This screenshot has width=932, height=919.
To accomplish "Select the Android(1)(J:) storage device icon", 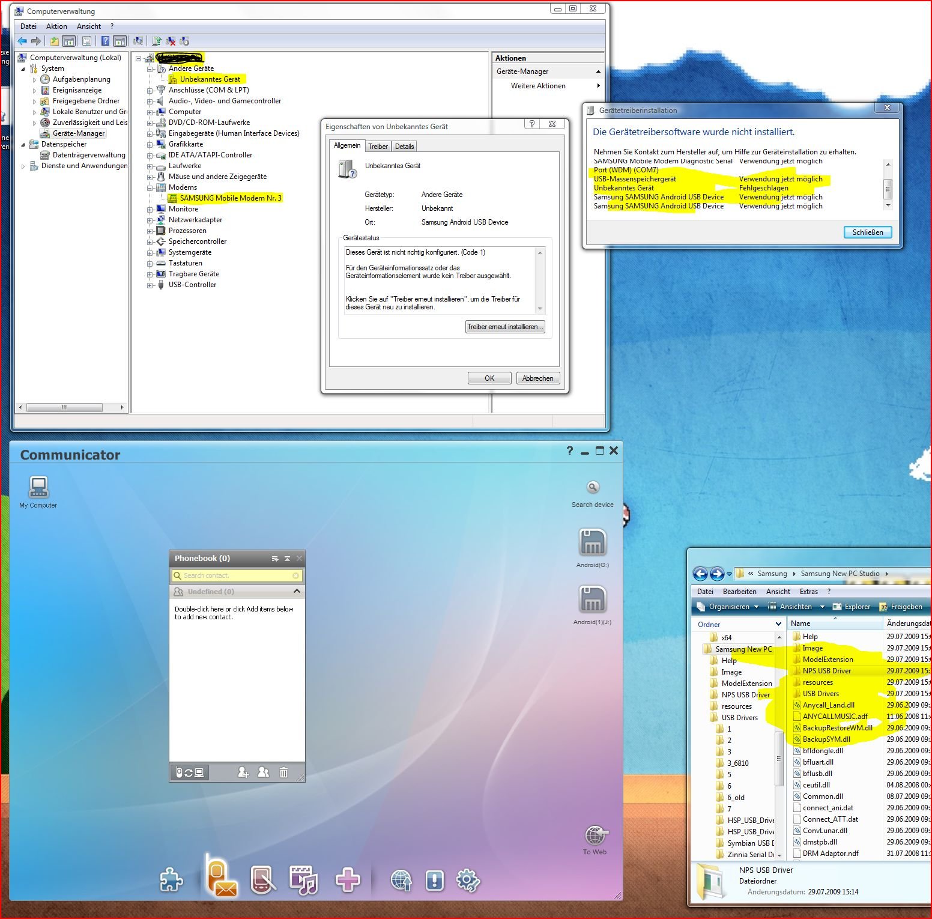I will [x=593, y=599].
